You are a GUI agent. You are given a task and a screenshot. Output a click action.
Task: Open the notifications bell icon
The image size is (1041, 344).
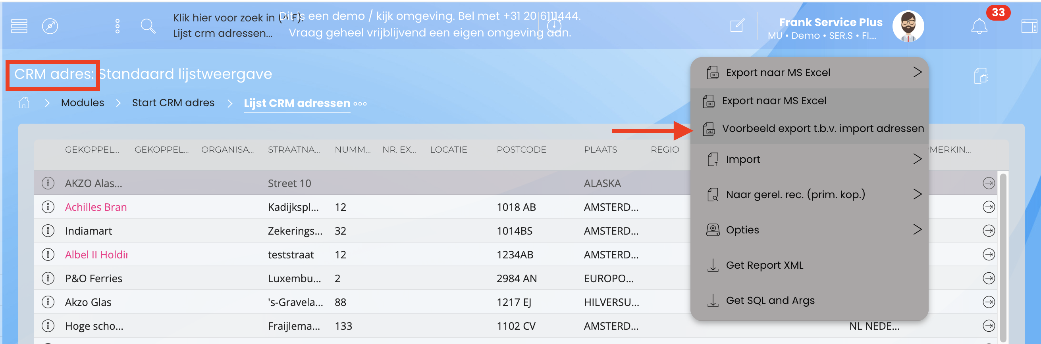(979, 27)
